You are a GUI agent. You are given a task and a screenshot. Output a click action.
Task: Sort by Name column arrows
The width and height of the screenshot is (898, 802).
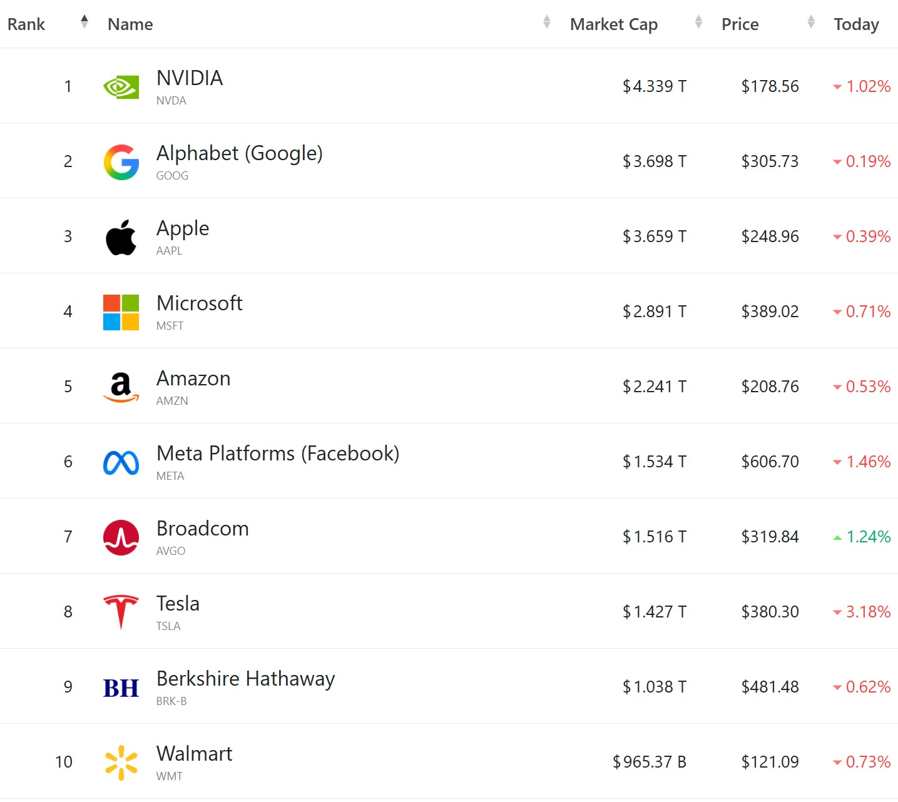coord(547,22)
